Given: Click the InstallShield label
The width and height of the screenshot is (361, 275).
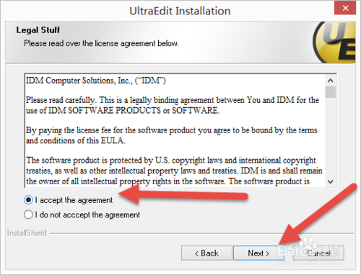Looking at the screenshot, I should 27,233.
